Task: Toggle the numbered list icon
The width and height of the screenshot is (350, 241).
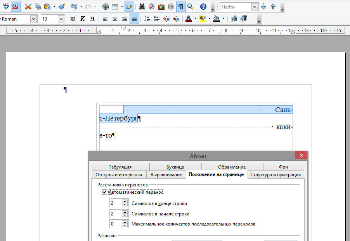Action: (x=147, y=19)
